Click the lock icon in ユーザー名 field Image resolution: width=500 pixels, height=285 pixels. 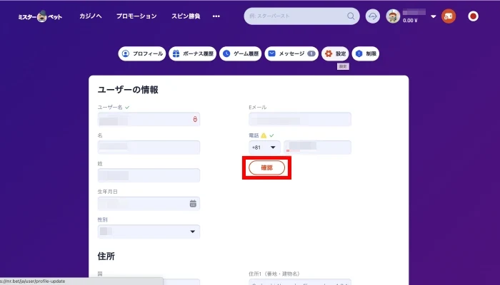click(194, 119)
